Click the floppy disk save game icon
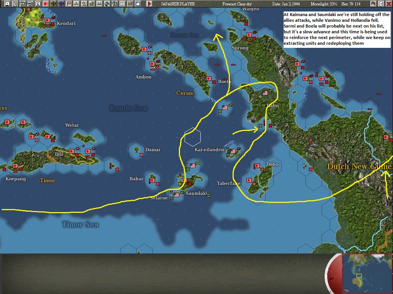The image size is (393, 294). (7, 4)
